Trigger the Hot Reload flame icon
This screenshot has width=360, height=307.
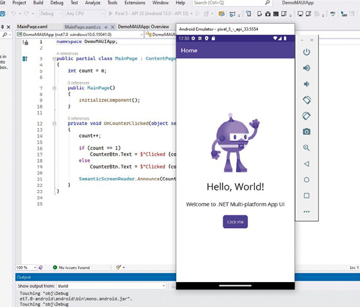(x=207, y=13)
